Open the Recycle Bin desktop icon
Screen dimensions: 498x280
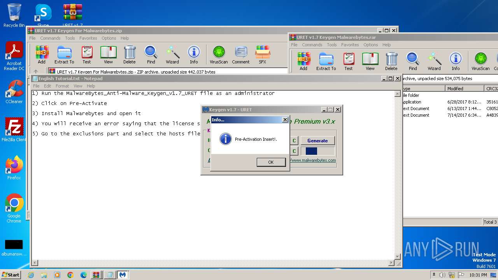pos(14,16)
